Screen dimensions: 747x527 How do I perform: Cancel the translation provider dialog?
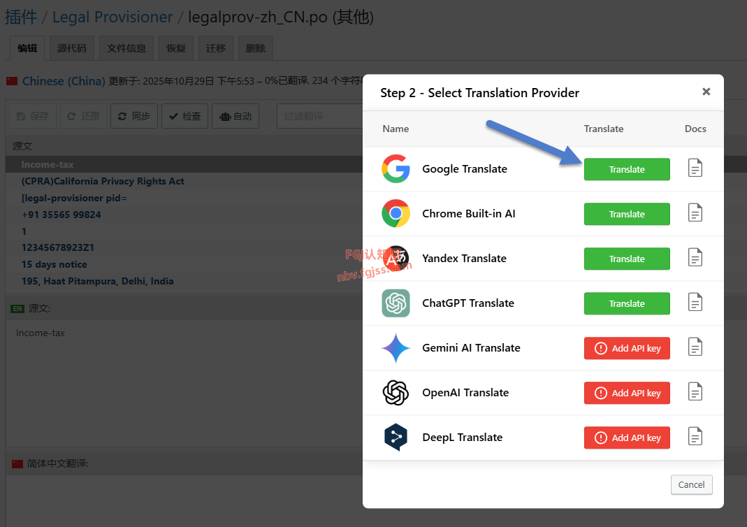(691, 484)
